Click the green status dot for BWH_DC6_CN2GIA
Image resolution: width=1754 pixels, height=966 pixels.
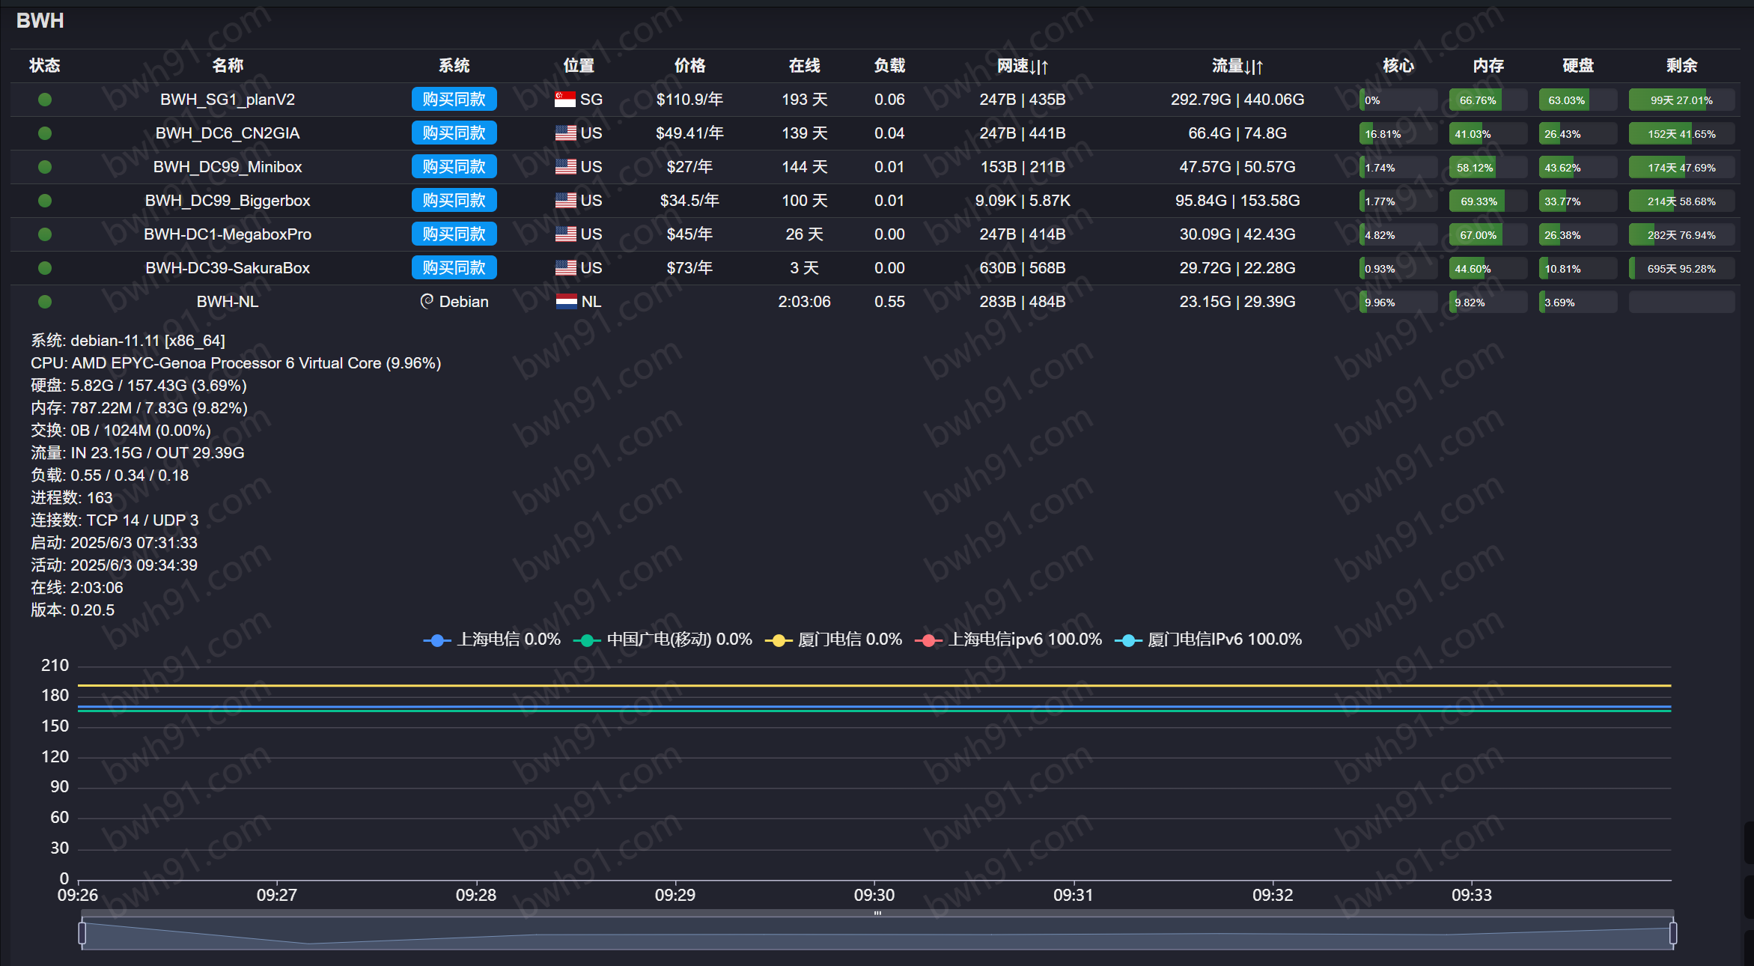click(45, 133)
